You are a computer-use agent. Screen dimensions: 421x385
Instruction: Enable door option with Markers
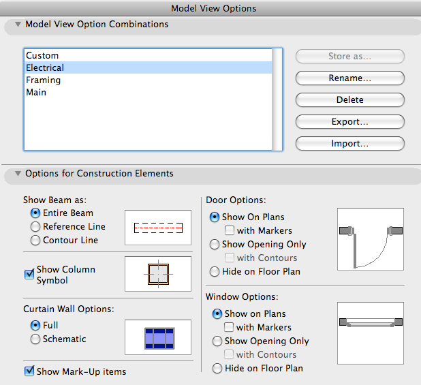click(230, 231)
